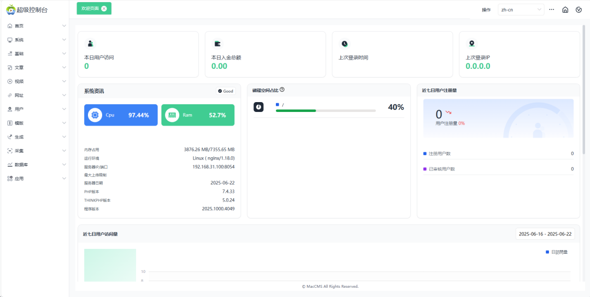
Task: Click the wallet icon above 本日入金总额
Action: coord(217,44)
